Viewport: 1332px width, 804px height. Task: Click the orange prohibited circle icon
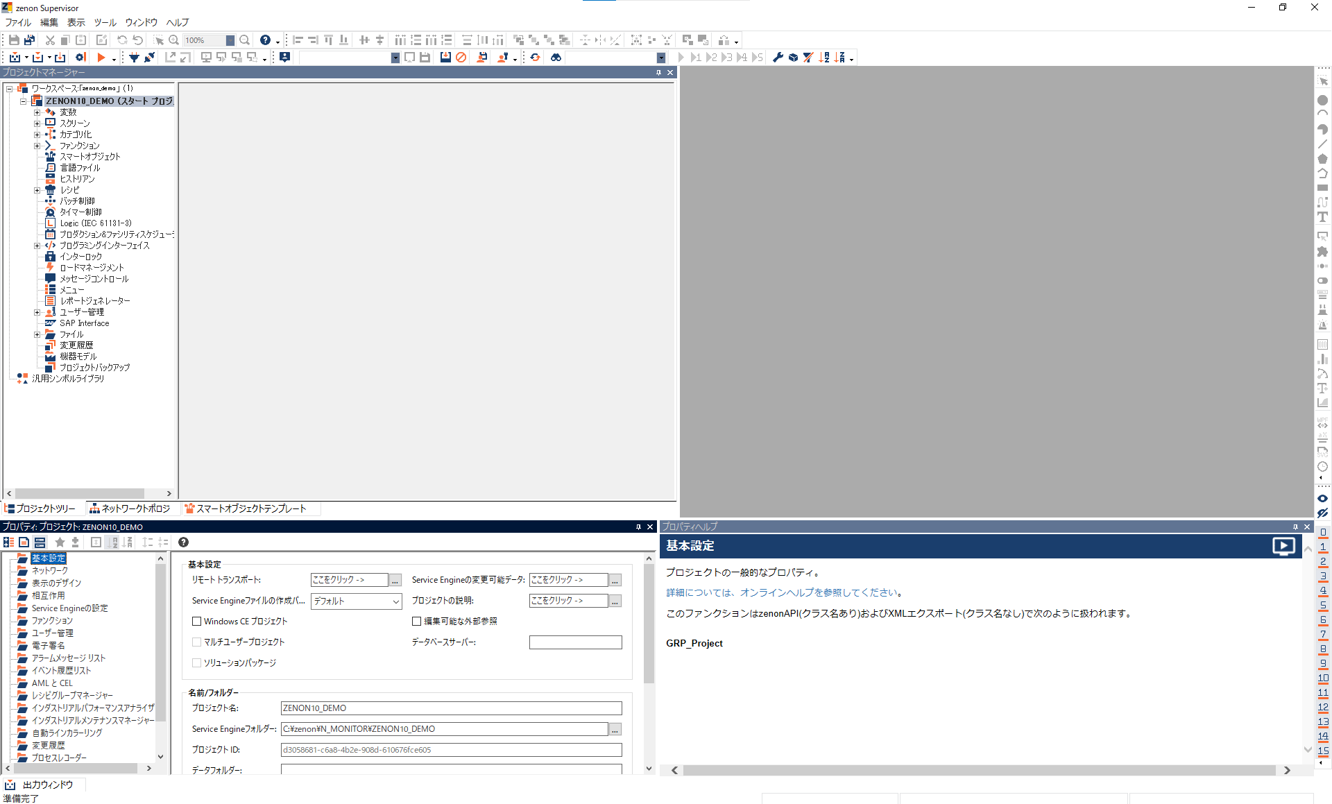point(461,58)
